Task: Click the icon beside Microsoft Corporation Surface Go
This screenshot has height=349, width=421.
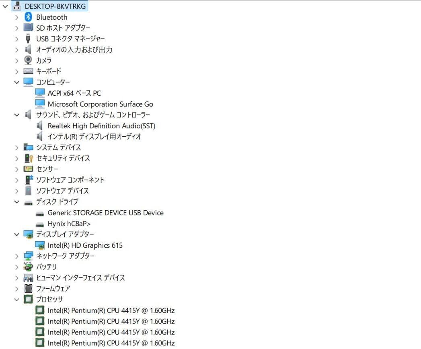Action: [x=40, y=104]
